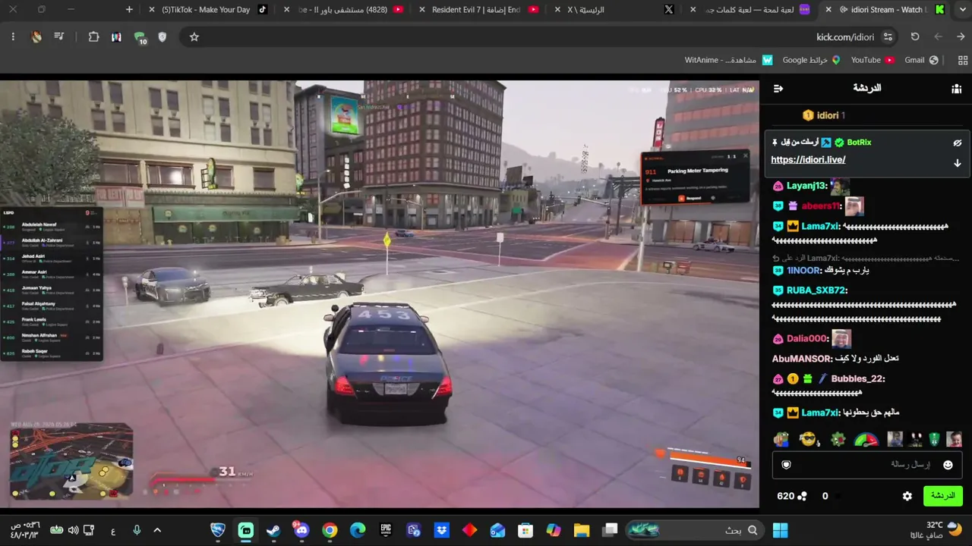Open the abeers11 message emote image

[854, 206]
